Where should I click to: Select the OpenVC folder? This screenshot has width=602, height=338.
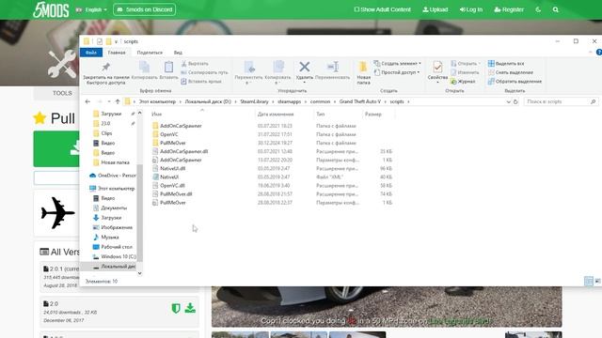(169, 134)
